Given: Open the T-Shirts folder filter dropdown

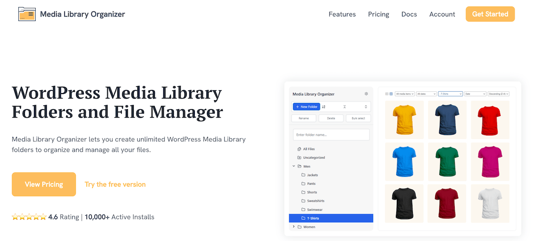Looking at the screenshot, I should (x=450, y=94).
